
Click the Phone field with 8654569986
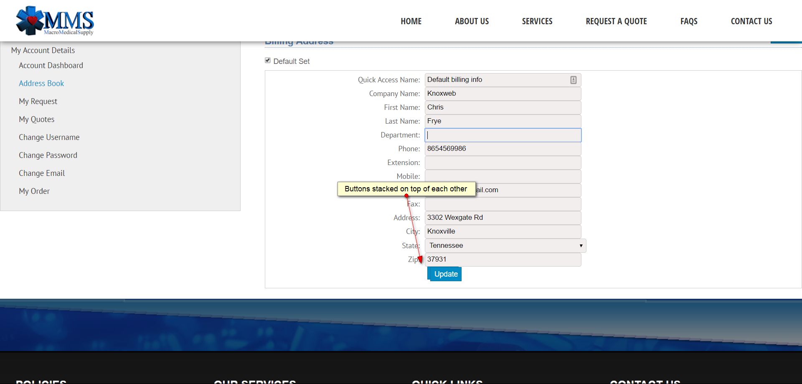tap(503, 149)
